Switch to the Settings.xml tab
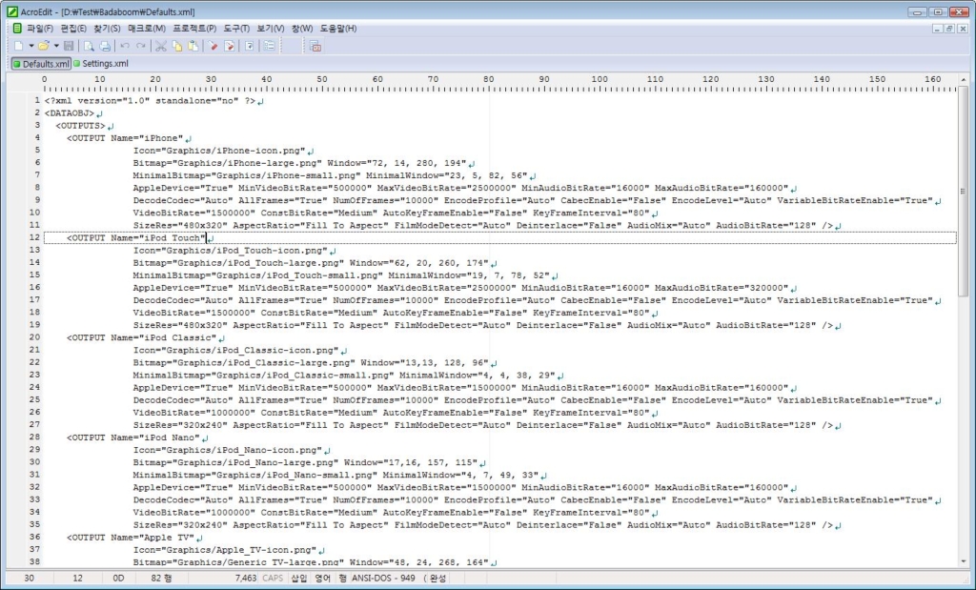Image resolution: width=976 pixels, height=590 pixels. [101, 64]
